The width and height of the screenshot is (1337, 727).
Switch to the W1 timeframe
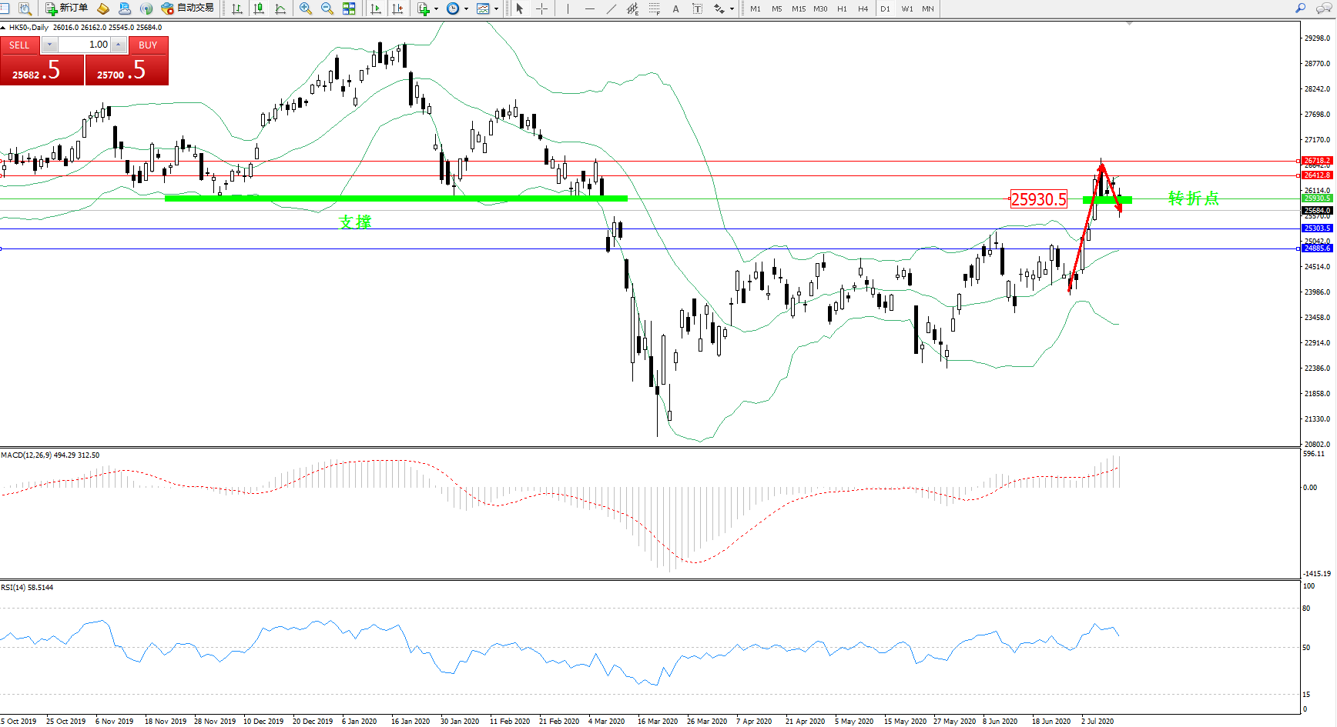click(906, 8)
